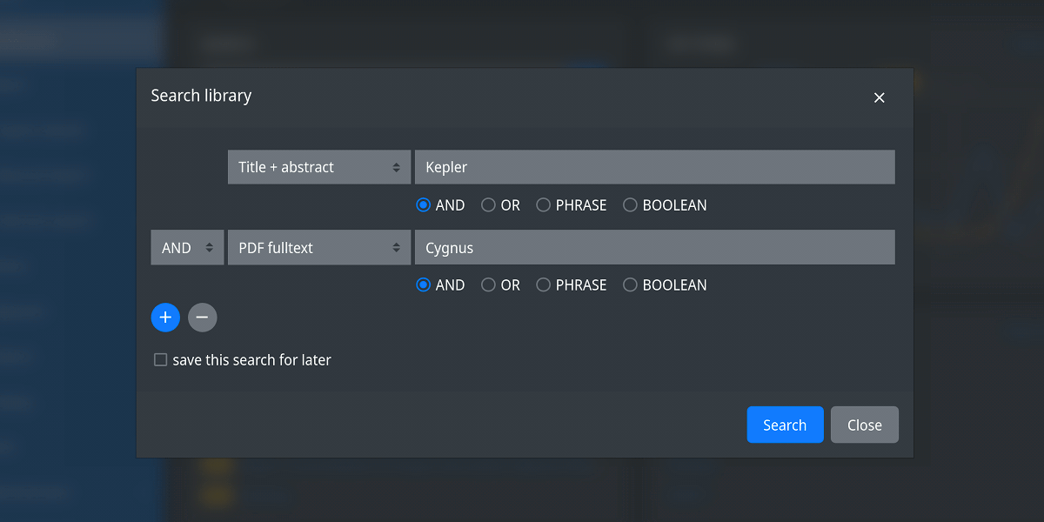Screen dimensions: 1044x522
Task: Select AND radio for the Cygnus row
Action: 424,284
